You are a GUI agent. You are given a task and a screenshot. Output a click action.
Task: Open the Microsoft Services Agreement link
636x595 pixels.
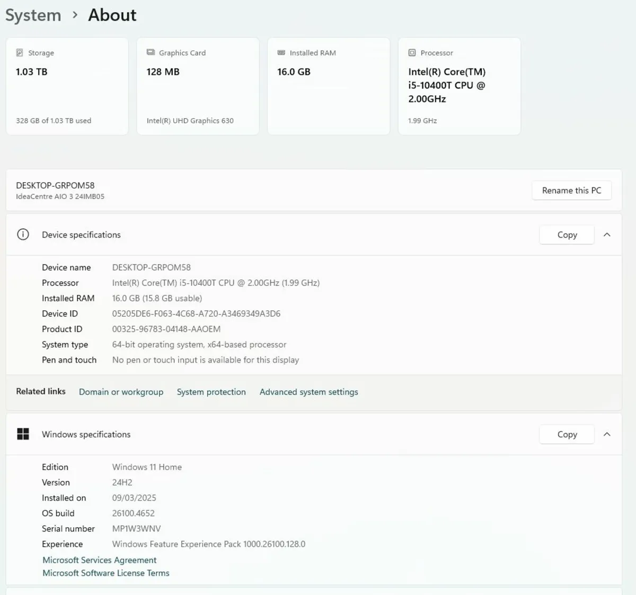click(100, 560)
